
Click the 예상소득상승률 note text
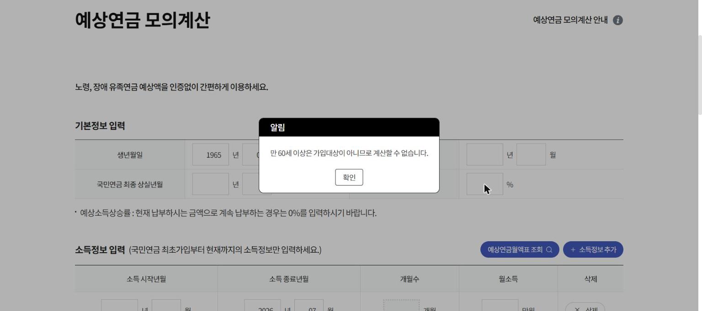point(228,213)
